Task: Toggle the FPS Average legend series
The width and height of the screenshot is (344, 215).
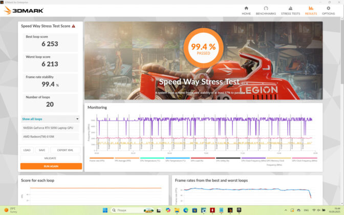Action: point(127,160)
